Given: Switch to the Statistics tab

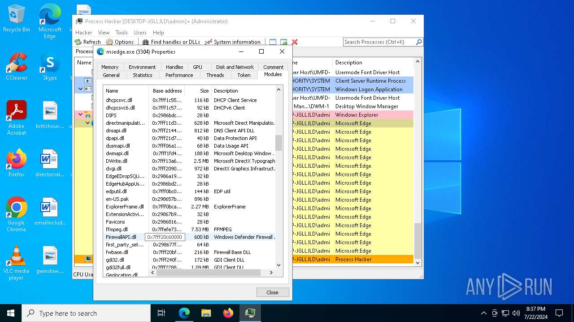Looking at the screenshot, I should pyautogui.click(x=143, y=75).
